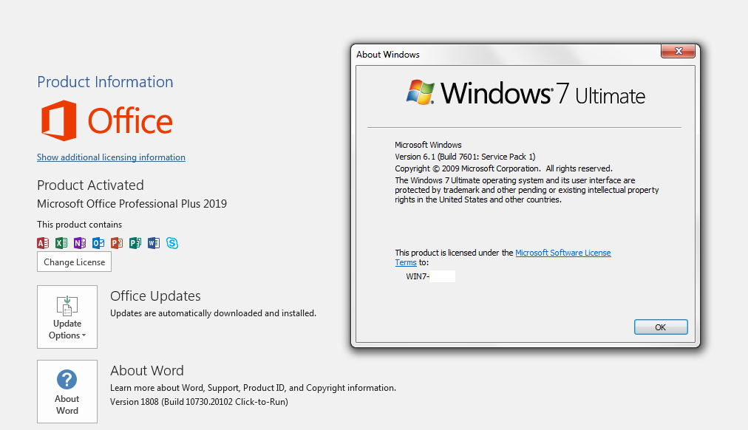Click the About Windows title bar text
This screenshot has height=430, width=748.
tap(388, 55)
